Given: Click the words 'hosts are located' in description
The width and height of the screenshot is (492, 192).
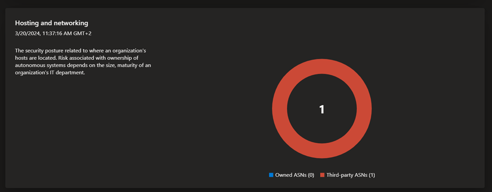Looking at the screenshot, I should point(36,58).
